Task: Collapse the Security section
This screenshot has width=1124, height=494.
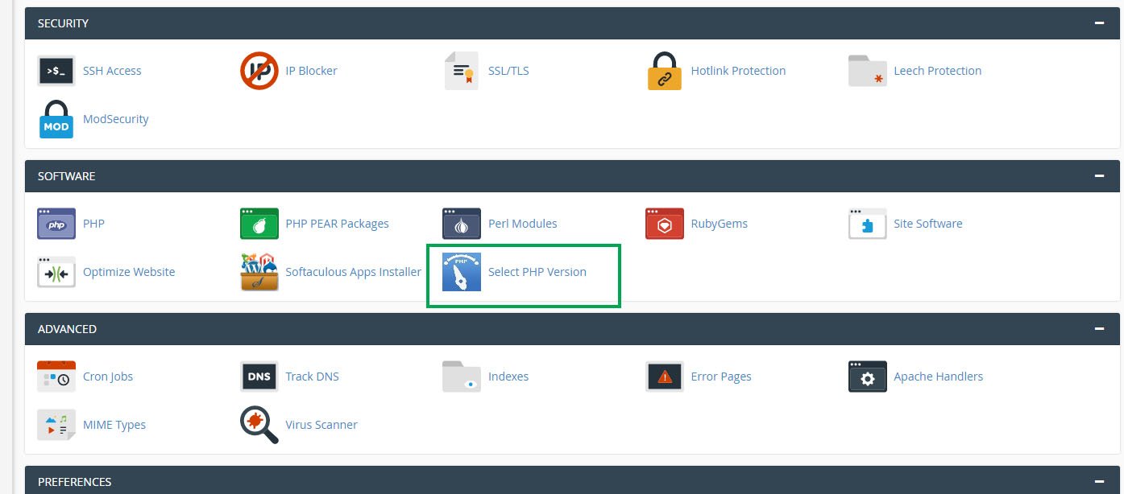Action: click(x=1099, y=23)
